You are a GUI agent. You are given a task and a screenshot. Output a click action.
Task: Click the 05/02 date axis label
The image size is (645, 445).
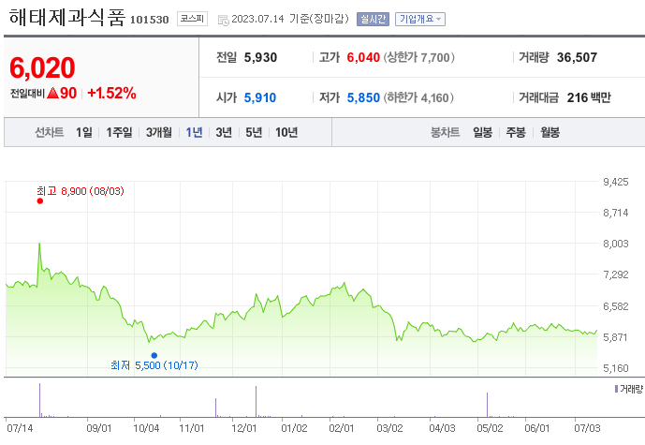490,428
